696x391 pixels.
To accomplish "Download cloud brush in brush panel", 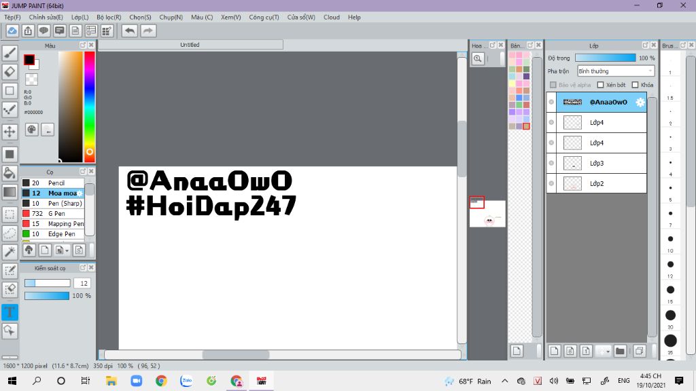I will pyautogui.click(x=29, y=250).
